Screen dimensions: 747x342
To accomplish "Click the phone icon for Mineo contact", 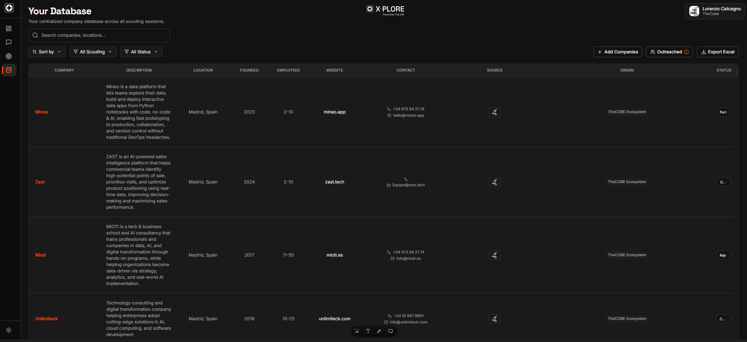I will pos(389,109).
